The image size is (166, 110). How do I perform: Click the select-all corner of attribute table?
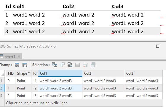2,73
